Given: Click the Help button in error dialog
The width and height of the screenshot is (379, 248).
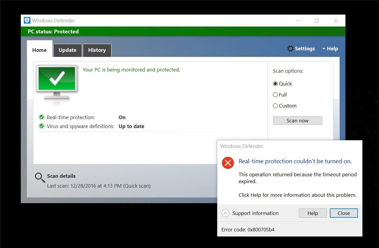Looking at the screenshot, I should click(x=313, y=213).
